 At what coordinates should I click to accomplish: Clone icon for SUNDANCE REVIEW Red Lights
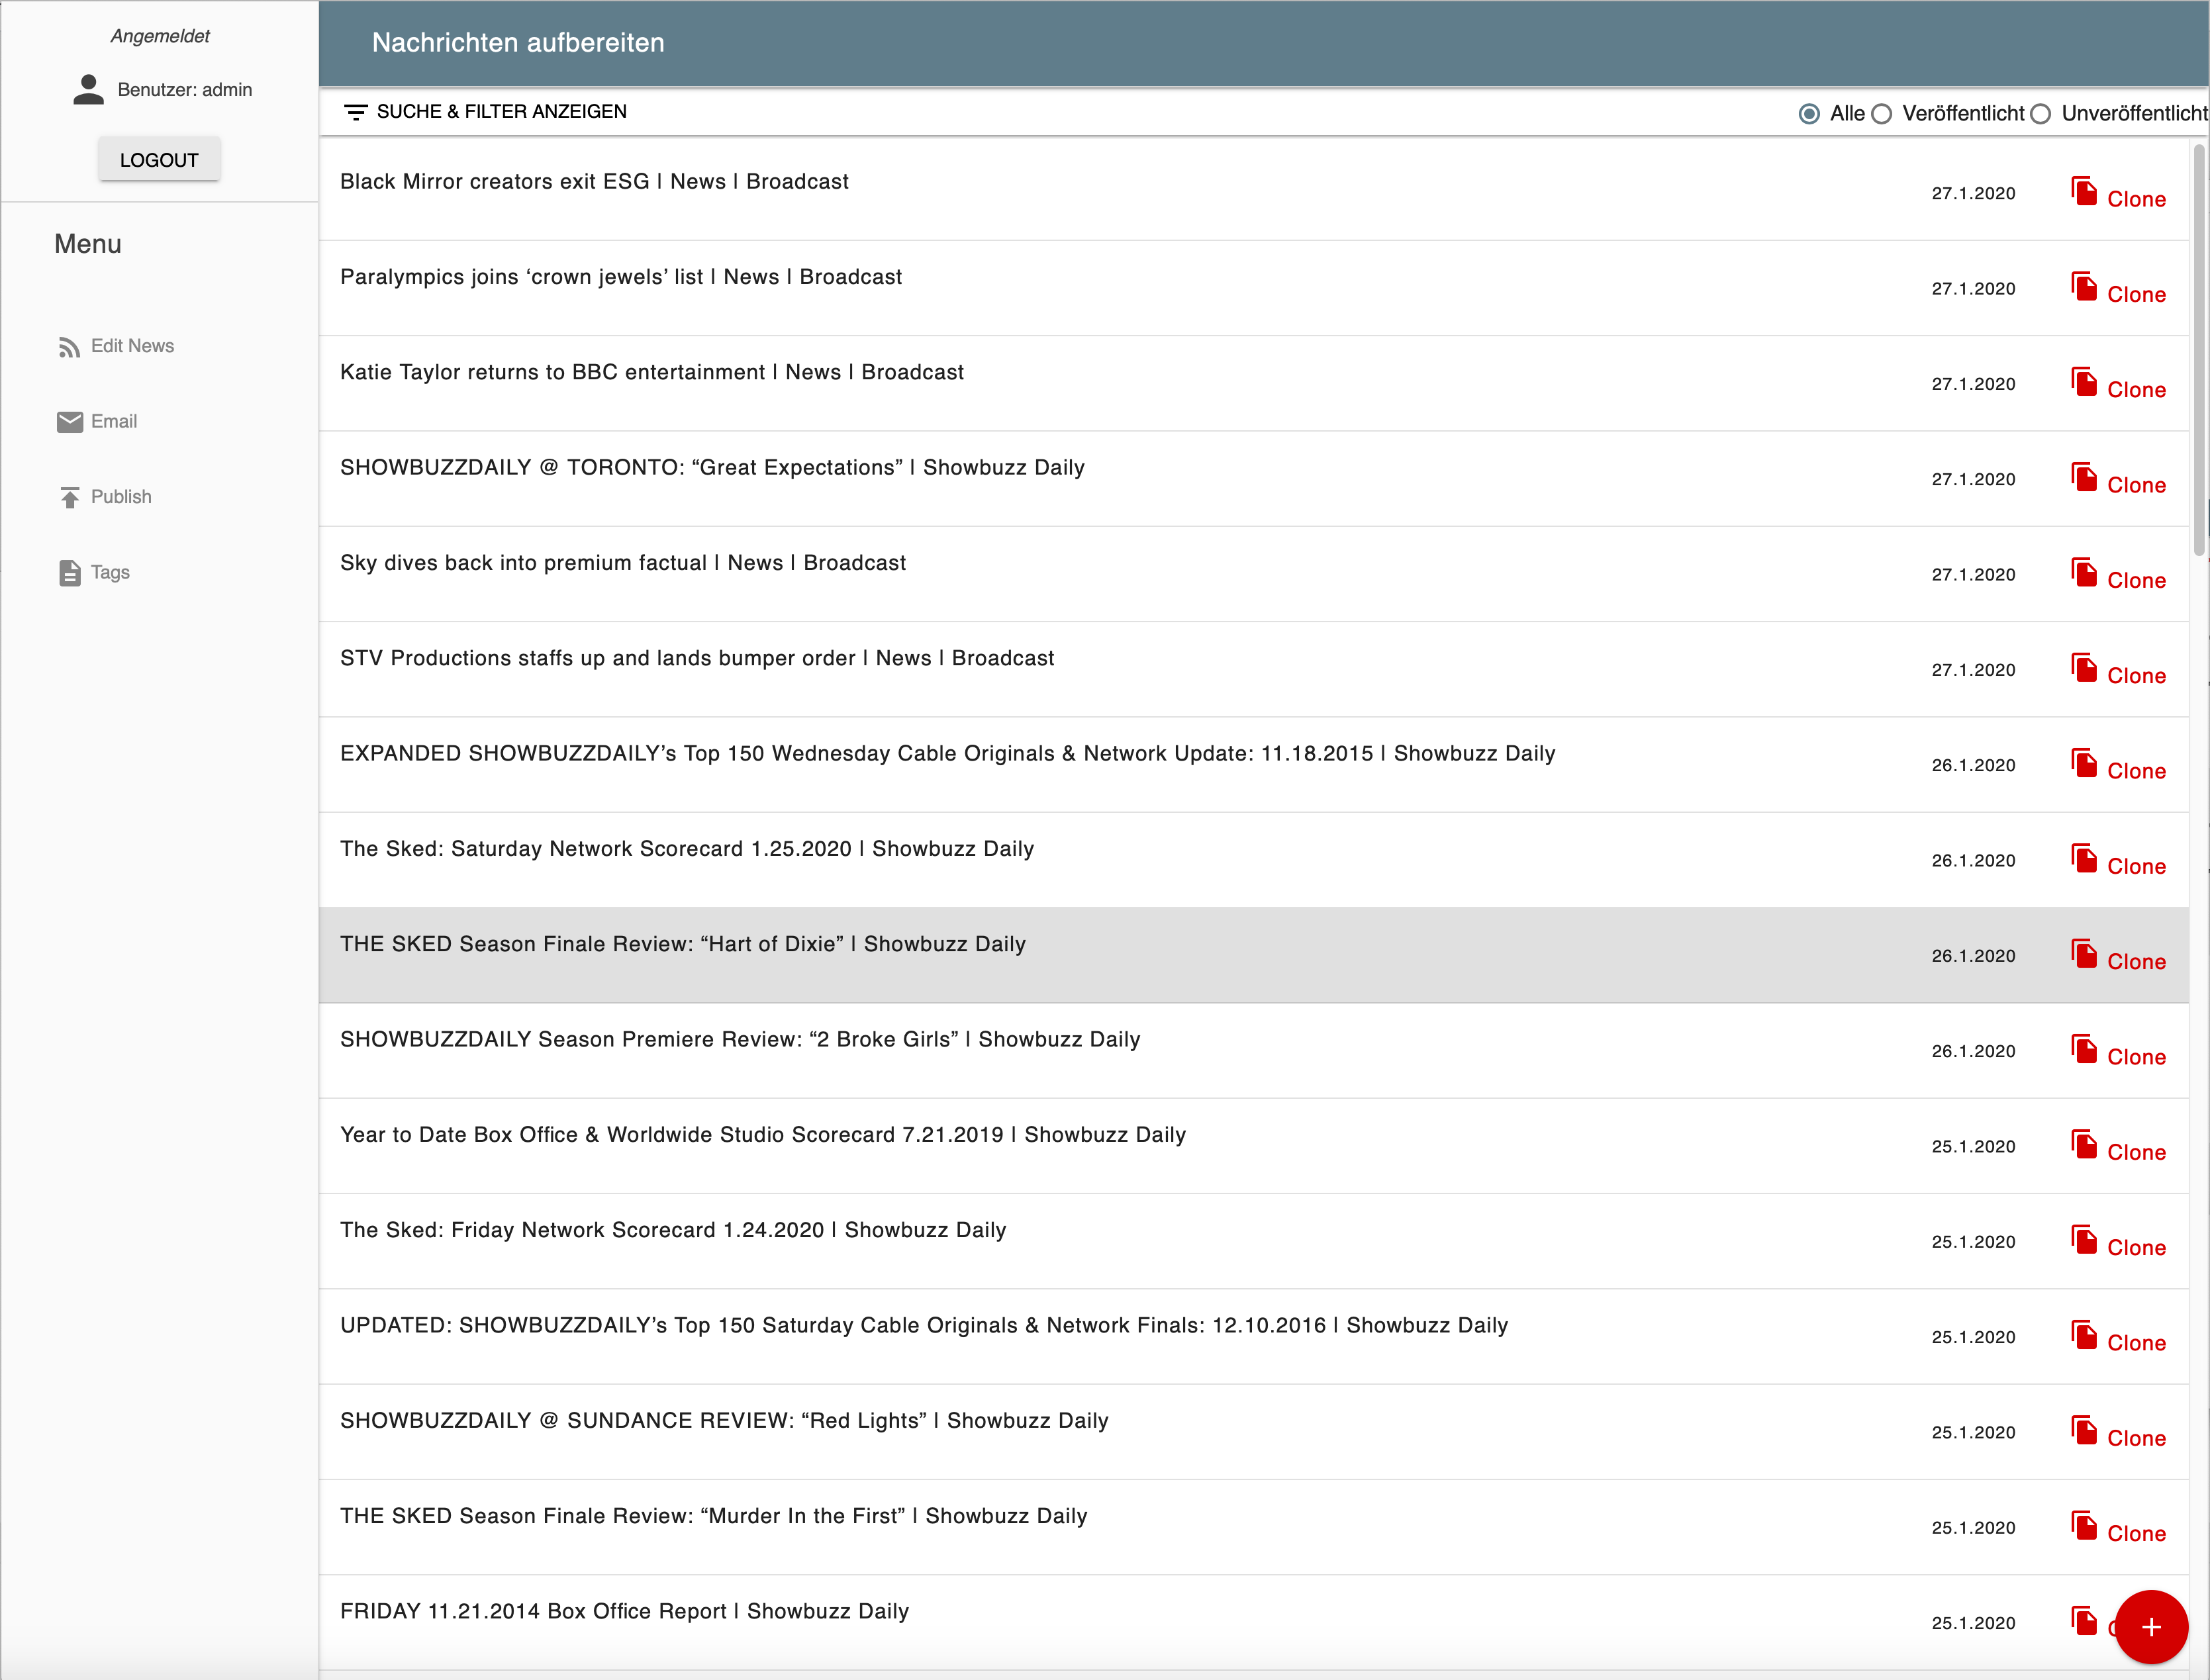2084,1430
